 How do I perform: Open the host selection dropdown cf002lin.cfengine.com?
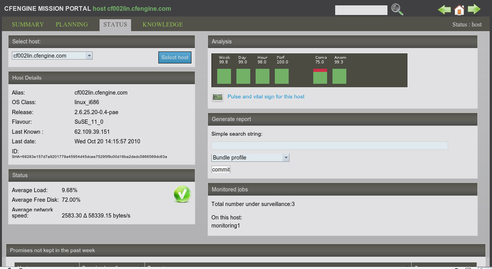coord(52,56)
